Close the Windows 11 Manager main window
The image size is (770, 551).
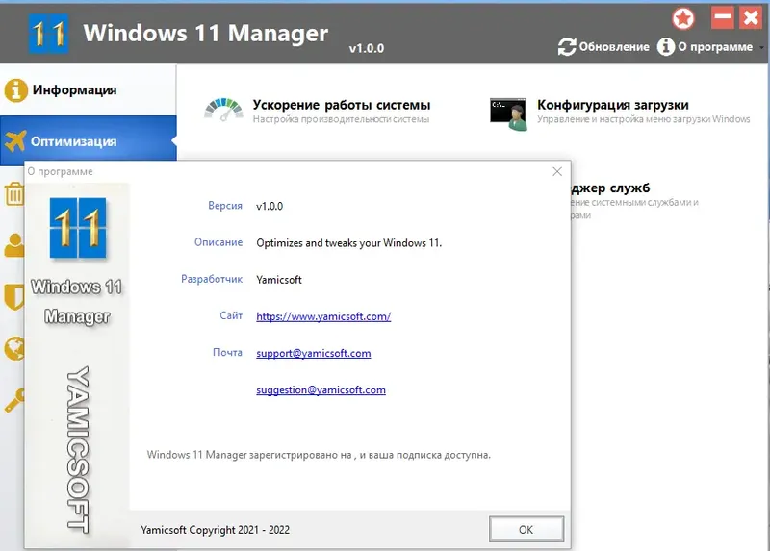[x=751, y=18]
